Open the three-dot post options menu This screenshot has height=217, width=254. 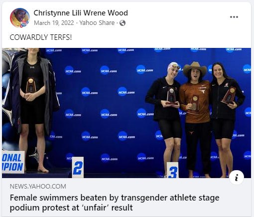click(234, 17)
